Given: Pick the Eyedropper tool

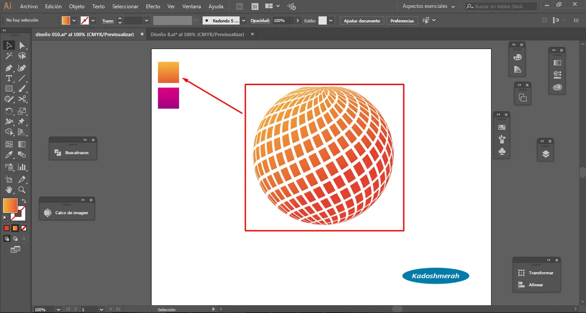Looking at the screenshot, I should click(9, 155).
